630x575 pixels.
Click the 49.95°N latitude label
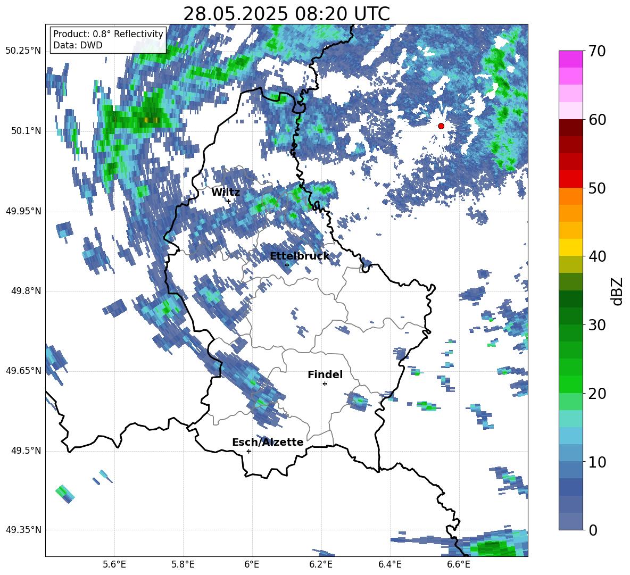click(x=23, y=211)
